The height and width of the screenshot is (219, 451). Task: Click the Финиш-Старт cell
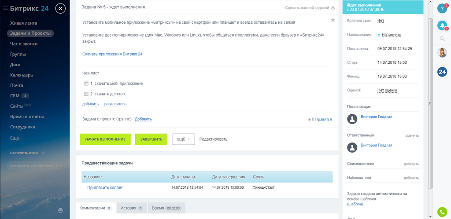tap(263, 187)
